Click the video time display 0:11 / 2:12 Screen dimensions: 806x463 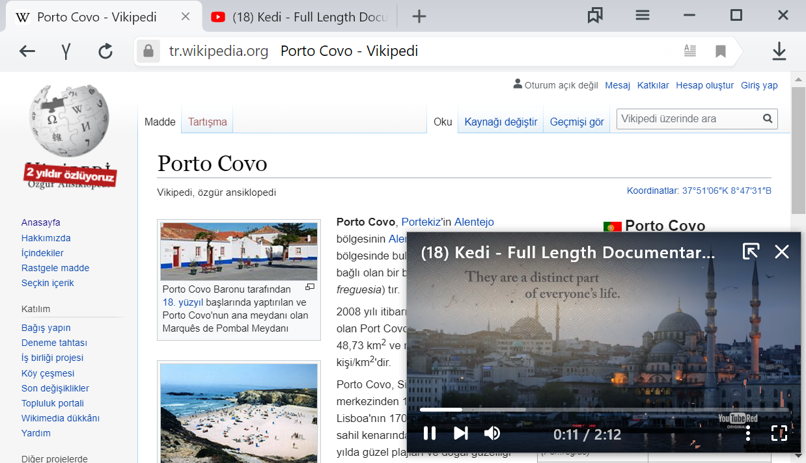point(587,434)
